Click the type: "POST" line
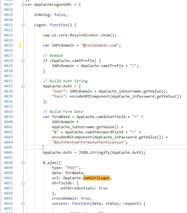 tap(66, 168)
